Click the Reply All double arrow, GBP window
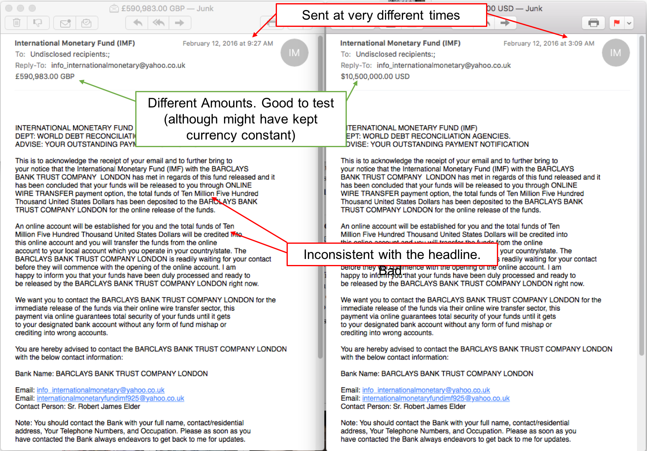647x451 pixels. 159,23
